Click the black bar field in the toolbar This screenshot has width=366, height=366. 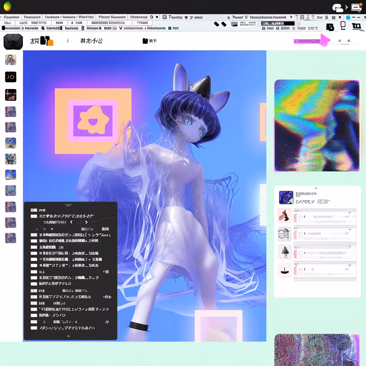pyautogui.click(x=278, y=24)
